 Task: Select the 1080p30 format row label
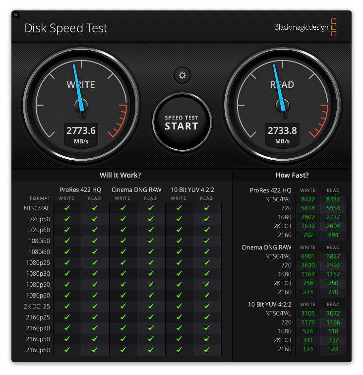[38, 274]
